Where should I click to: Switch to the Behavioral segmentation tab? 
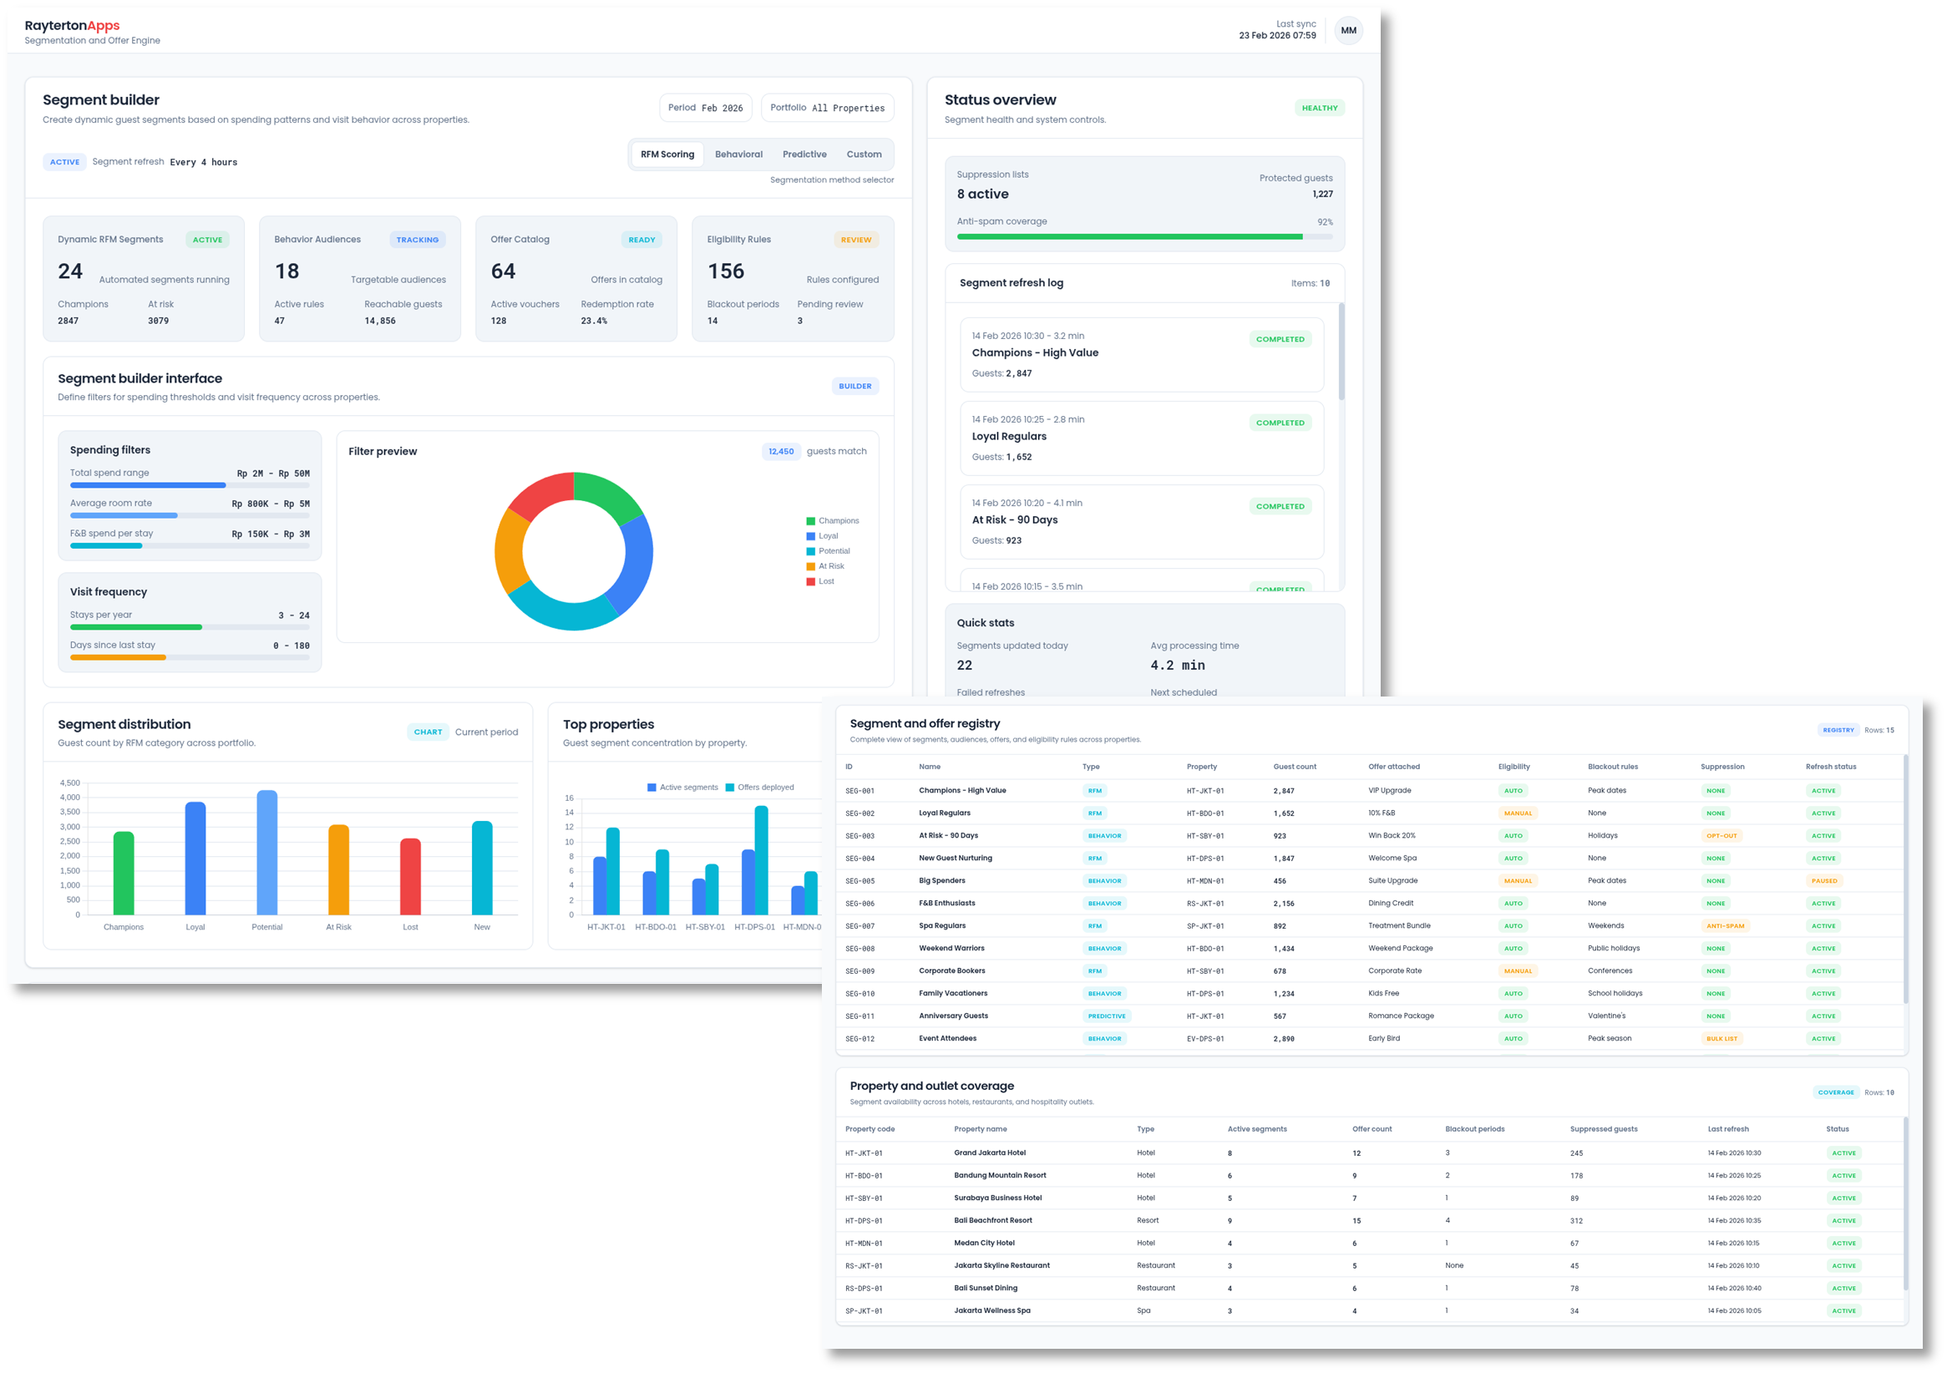[x=738, y=154]
